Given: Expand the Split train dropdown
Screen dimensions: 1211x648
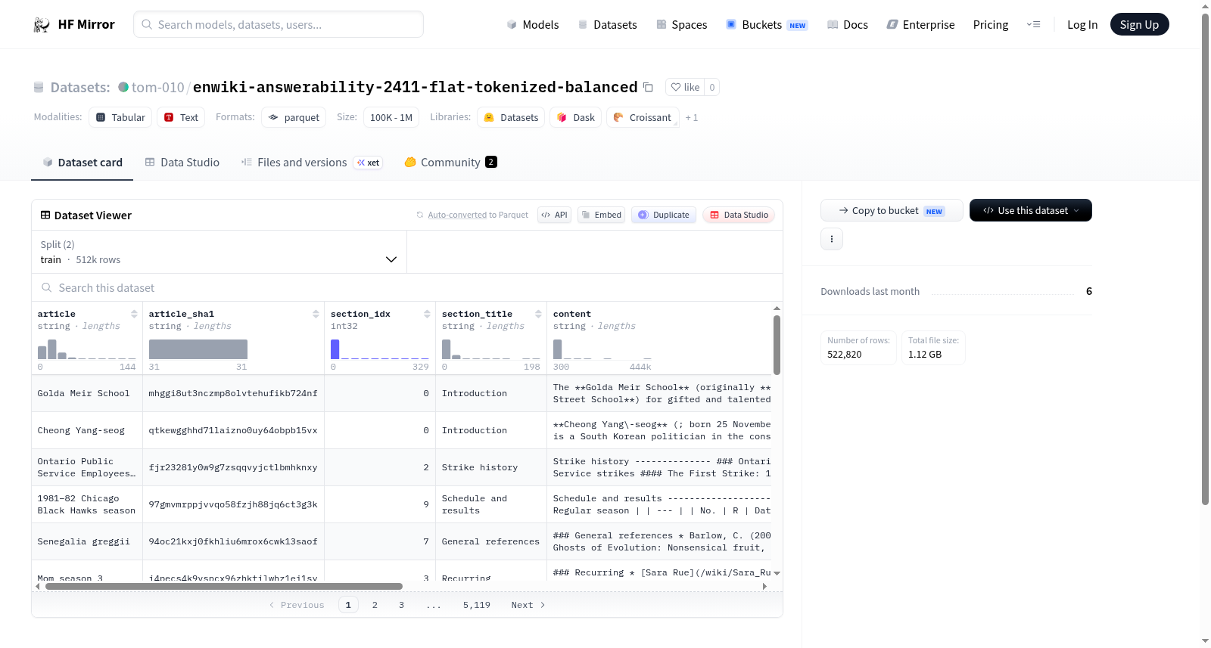Looking at the screenshot, I should (219, 252).
